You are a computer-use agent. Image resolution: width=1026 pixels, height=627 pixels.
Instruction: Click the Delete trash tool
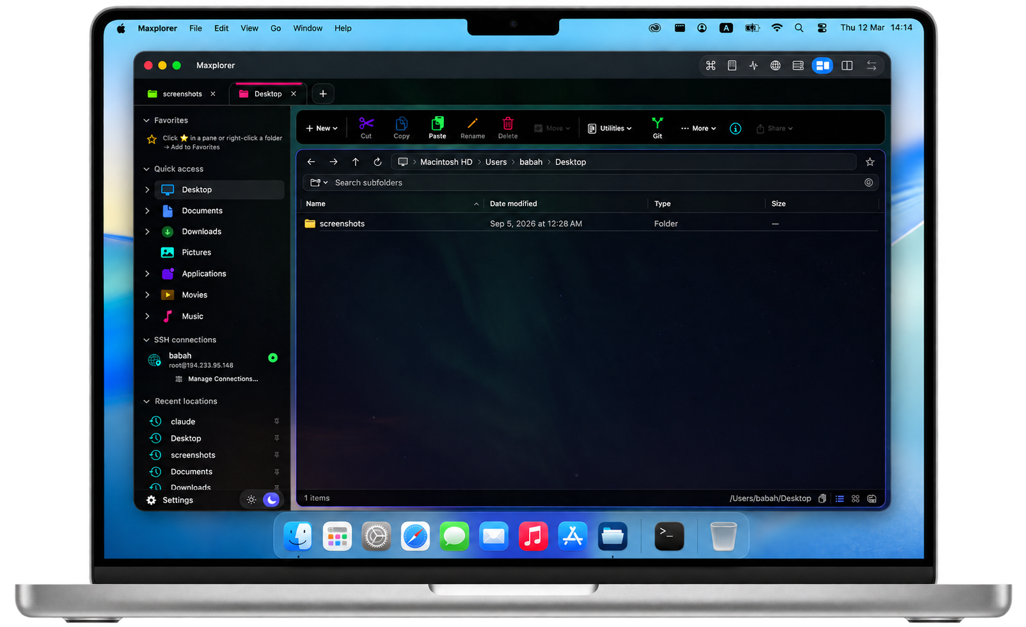508,127
